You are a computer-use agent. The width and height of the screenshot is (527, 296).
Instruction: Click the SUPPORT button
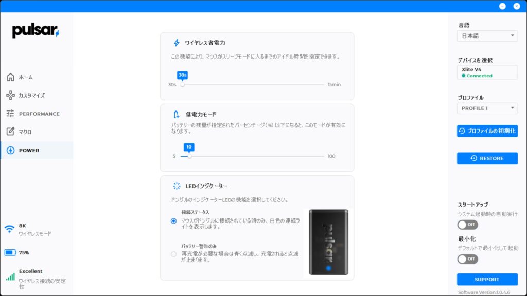(x=487, y=279)
